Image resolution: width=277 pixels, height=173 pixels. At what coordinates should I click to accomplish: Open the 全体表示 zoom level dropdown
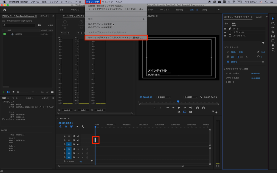point(164,97)
